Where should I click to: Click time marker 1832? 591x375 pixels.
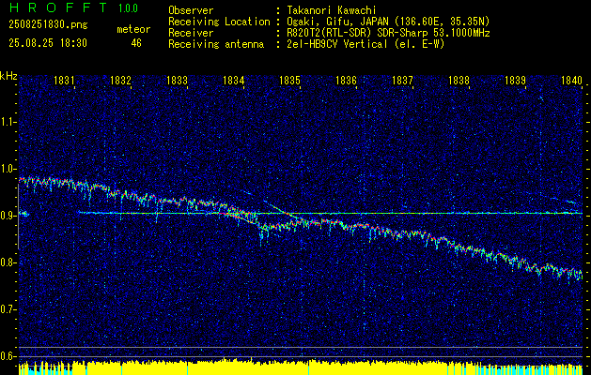pyautogui.click(x=120, y=80)
